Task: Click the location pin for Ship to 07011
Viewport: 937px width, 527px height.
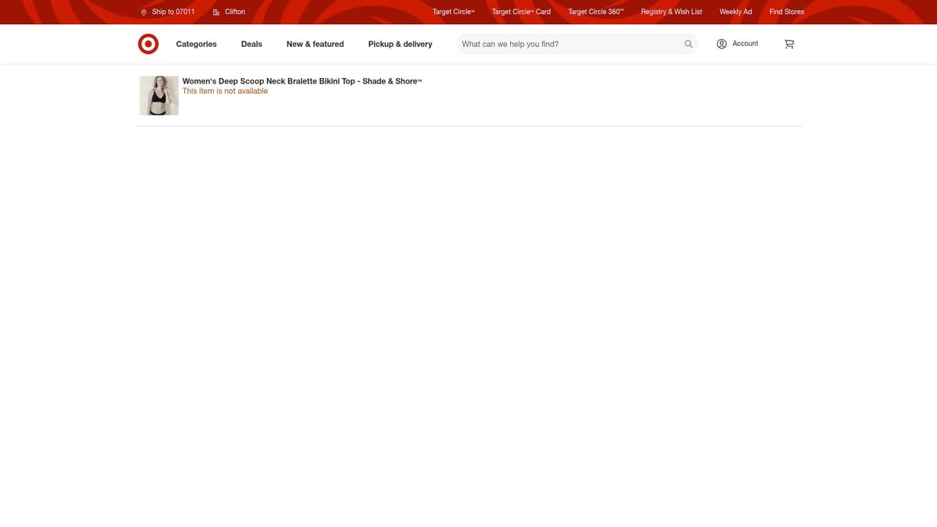Action: [x=144, y=12]
